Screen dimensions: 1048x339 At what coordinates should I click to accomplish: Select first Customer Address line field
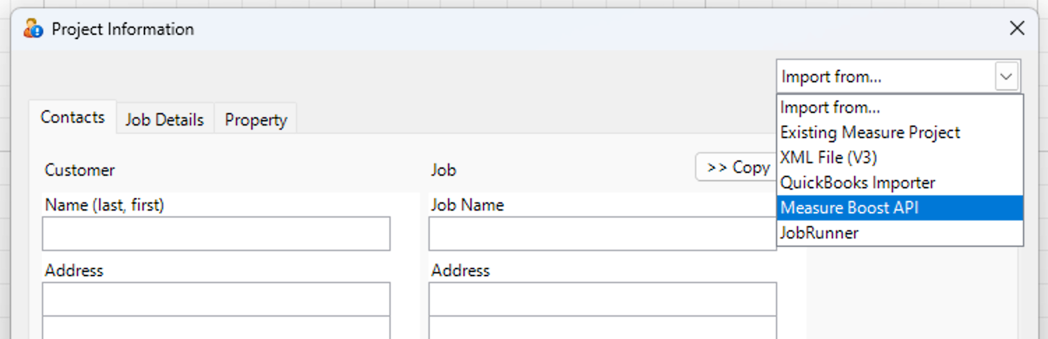click(216, 299)
